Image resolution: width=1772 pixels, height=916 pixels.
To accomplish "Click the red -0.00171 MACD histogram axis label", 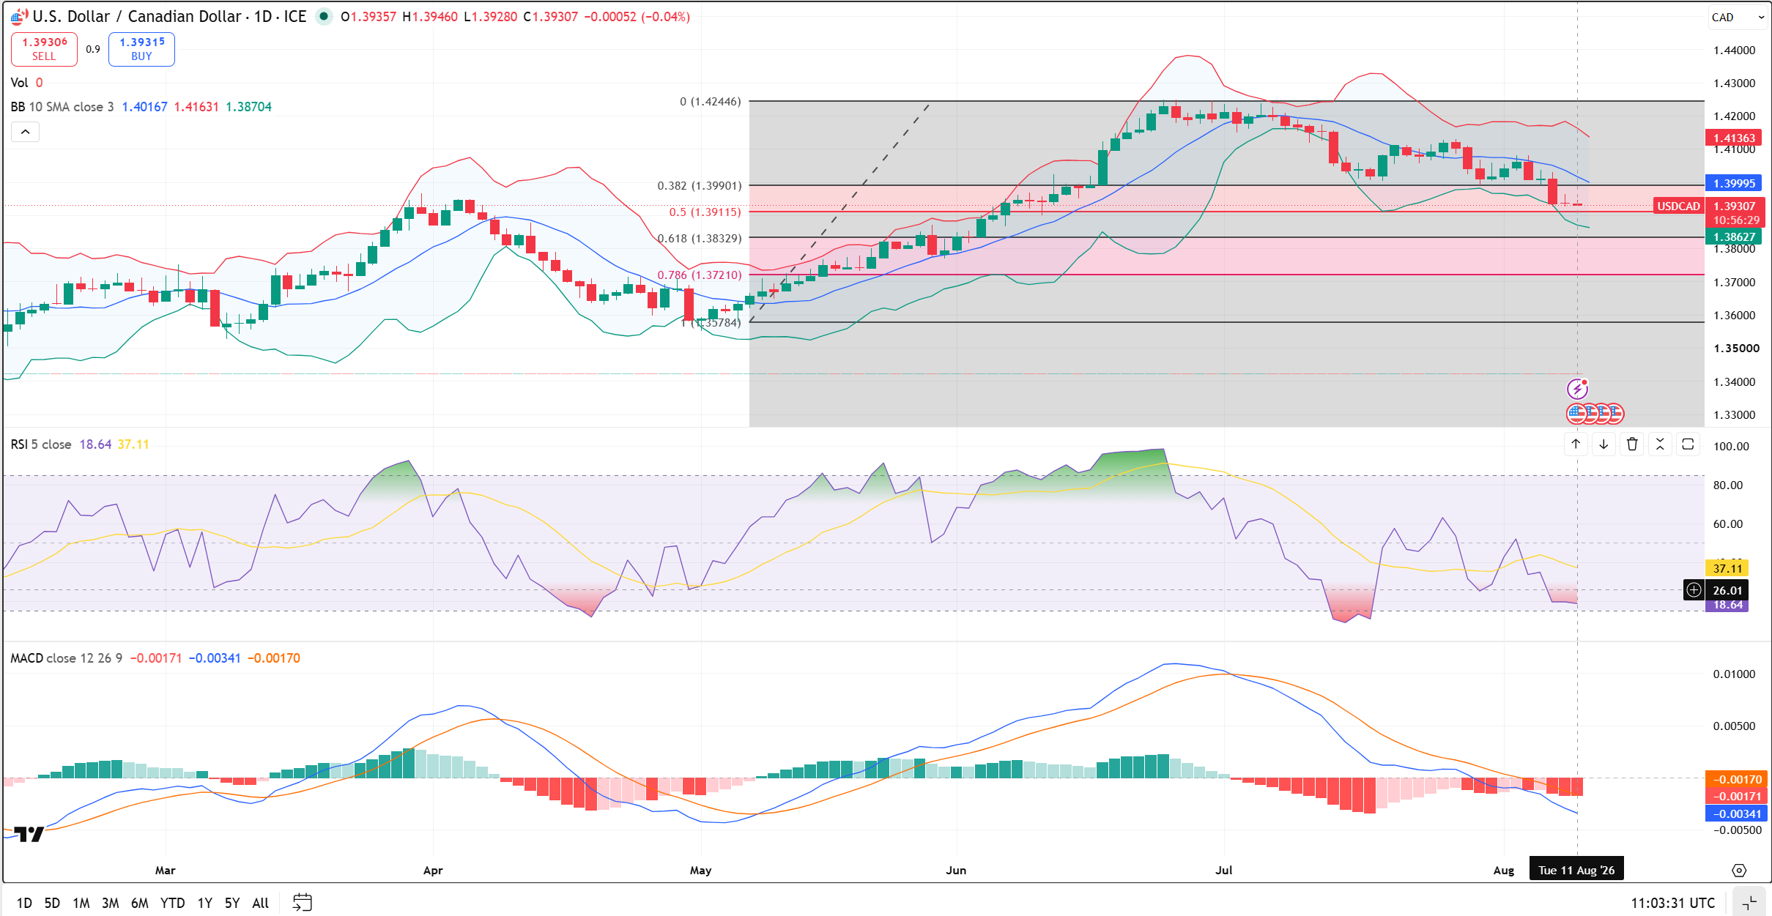I will (1735, 796).
